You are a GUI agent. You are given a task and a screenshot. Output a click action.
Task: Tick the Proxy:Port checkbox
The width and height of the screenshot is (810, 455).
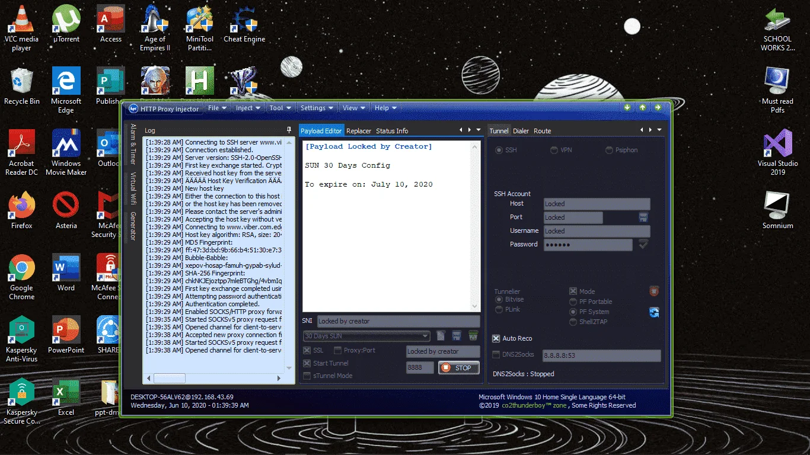pyautogui.click(x=338, y=351)
